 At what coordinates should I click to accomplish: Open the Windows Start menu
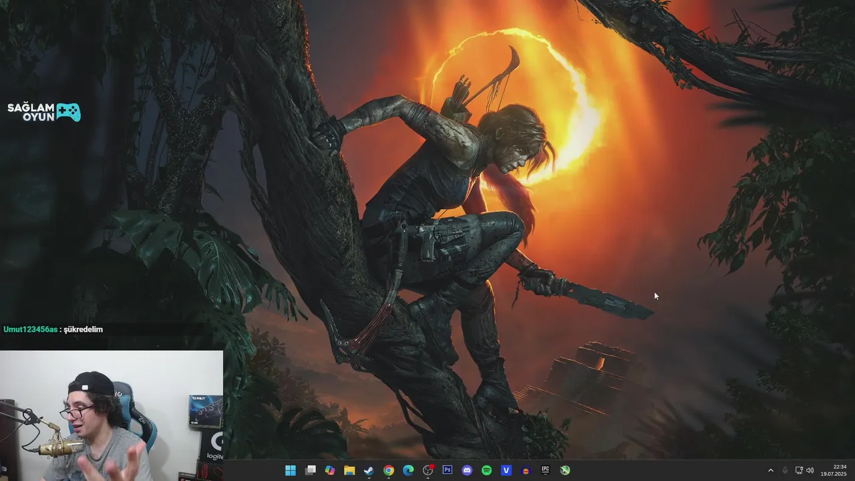(x=291, y=470)
